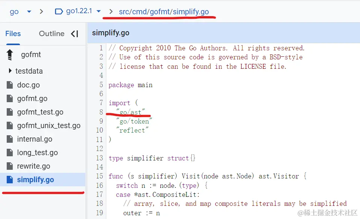Open internal.go file

(x=35, y=139)
